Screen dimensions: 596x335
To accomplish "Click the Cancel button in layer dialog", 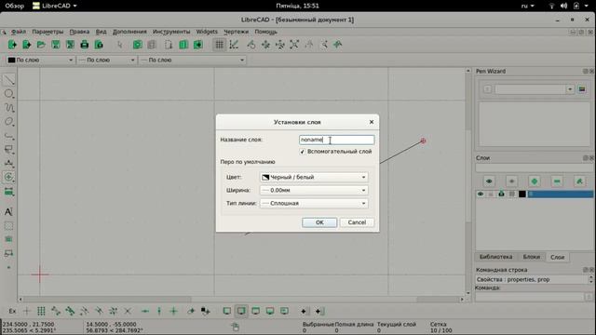I will [x=357, y=222].
